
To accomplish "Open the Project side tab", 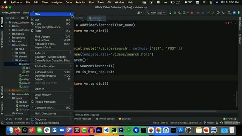I will tap(2, 22).
